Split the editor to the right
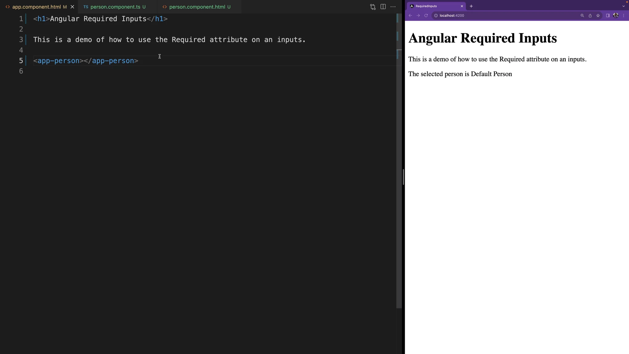629x354 pixels. pos(383,7)
